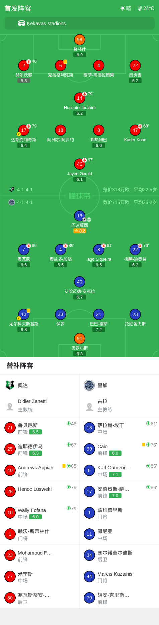This screenshot has height=625, width=159.
Task: Click the sunny weather icon
Action: [123, 8]
